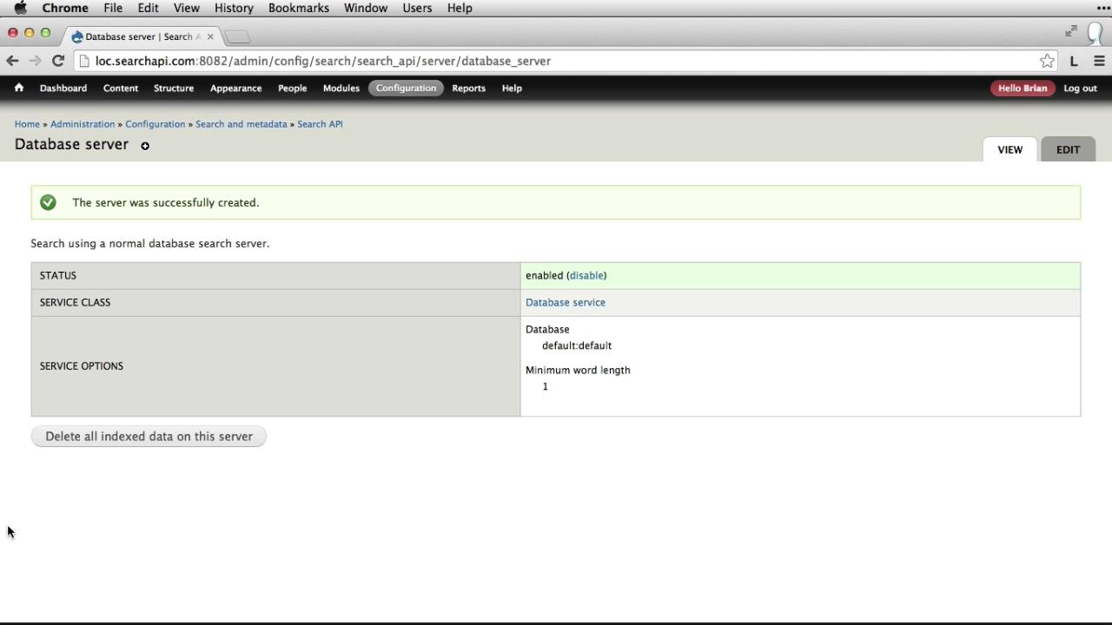Click the page info icon in address bar
The width and height of the screenshot is (1112, 625).
(84, 61)
